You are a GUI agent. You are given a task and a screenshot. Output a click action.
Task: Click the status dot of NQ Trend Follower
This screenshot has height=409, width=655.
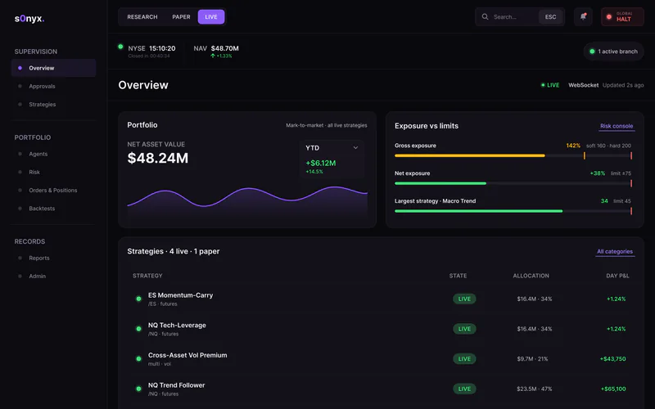(x=138, y=389)
